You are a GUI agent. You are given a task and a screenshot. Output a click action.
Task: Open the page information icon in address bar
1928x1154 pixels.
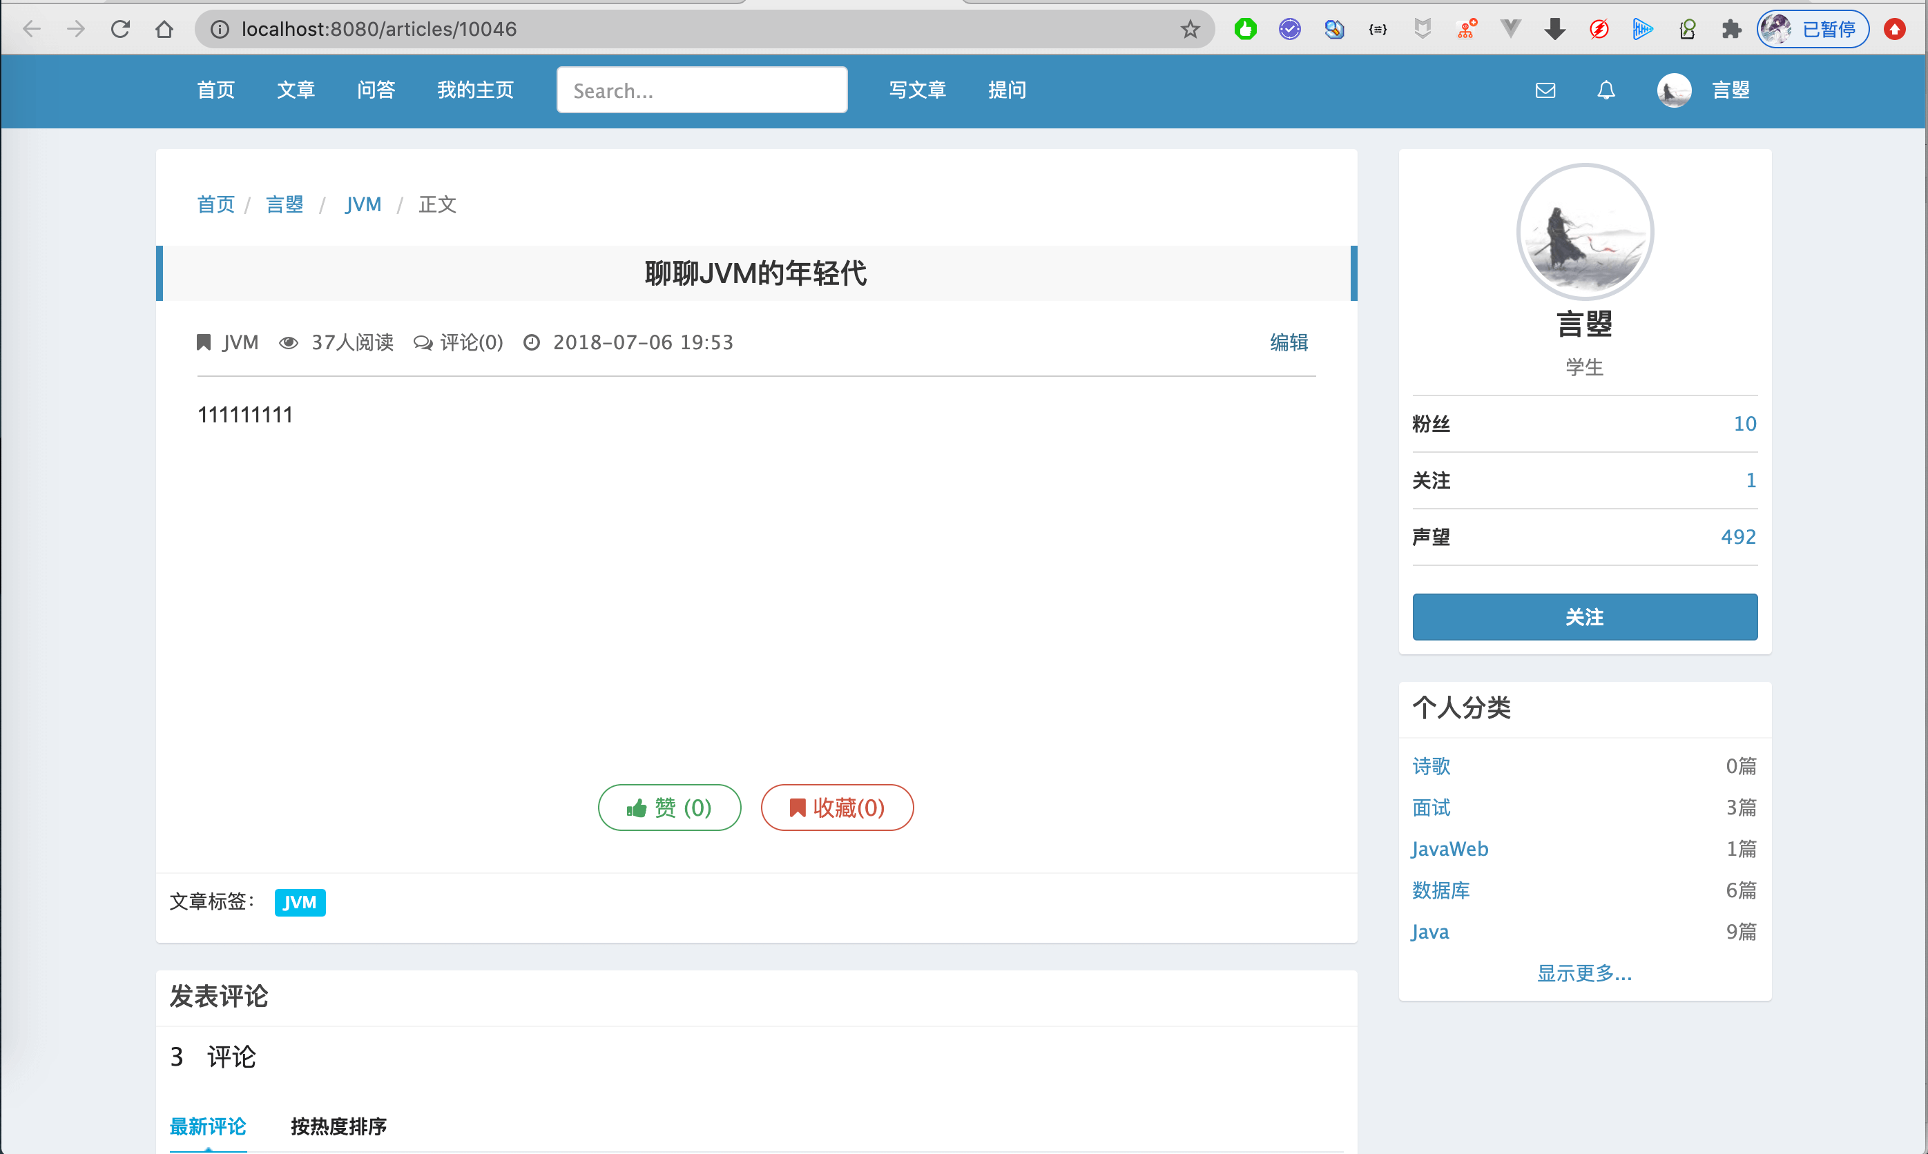(x=219, y=29)
